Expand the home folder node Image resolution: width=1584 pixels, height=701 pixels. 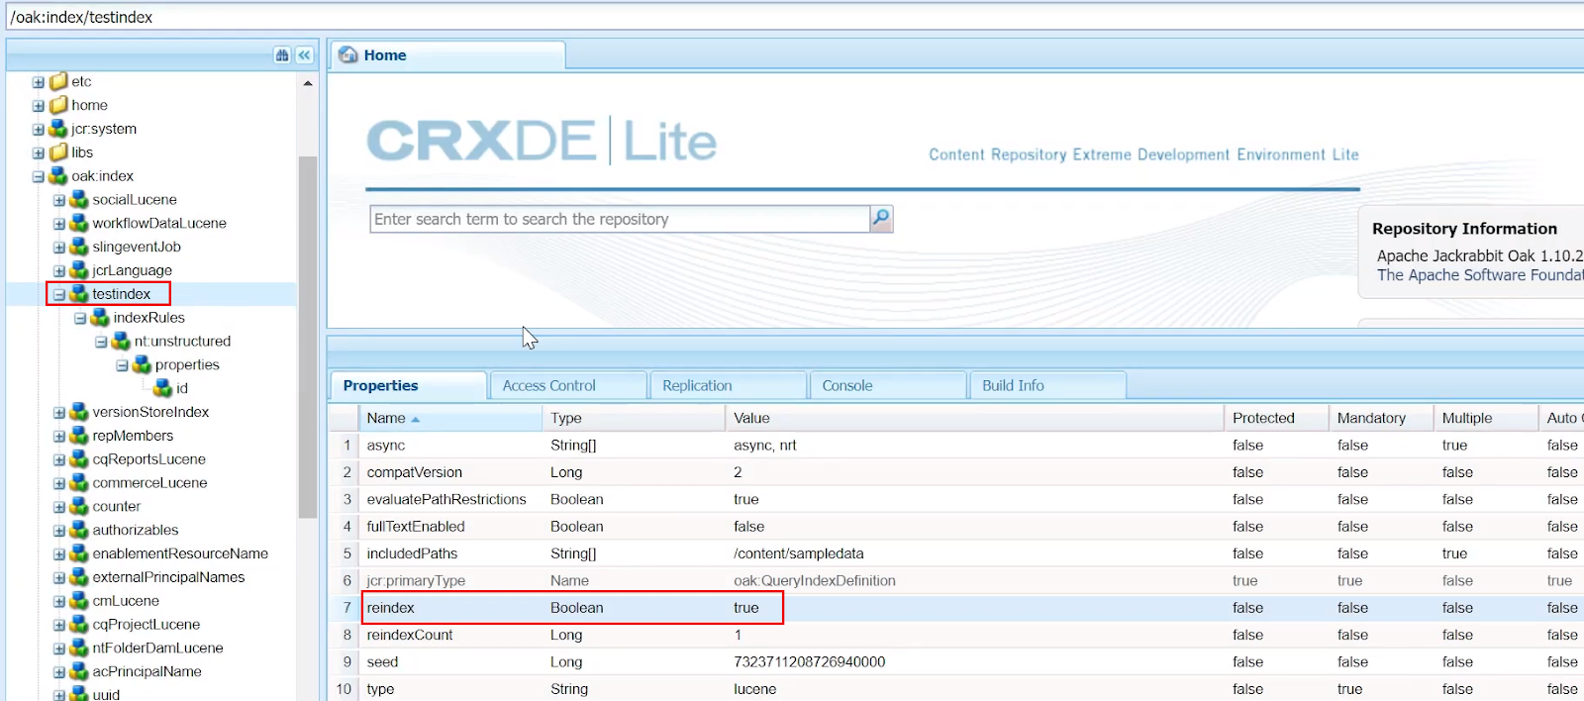38,106
